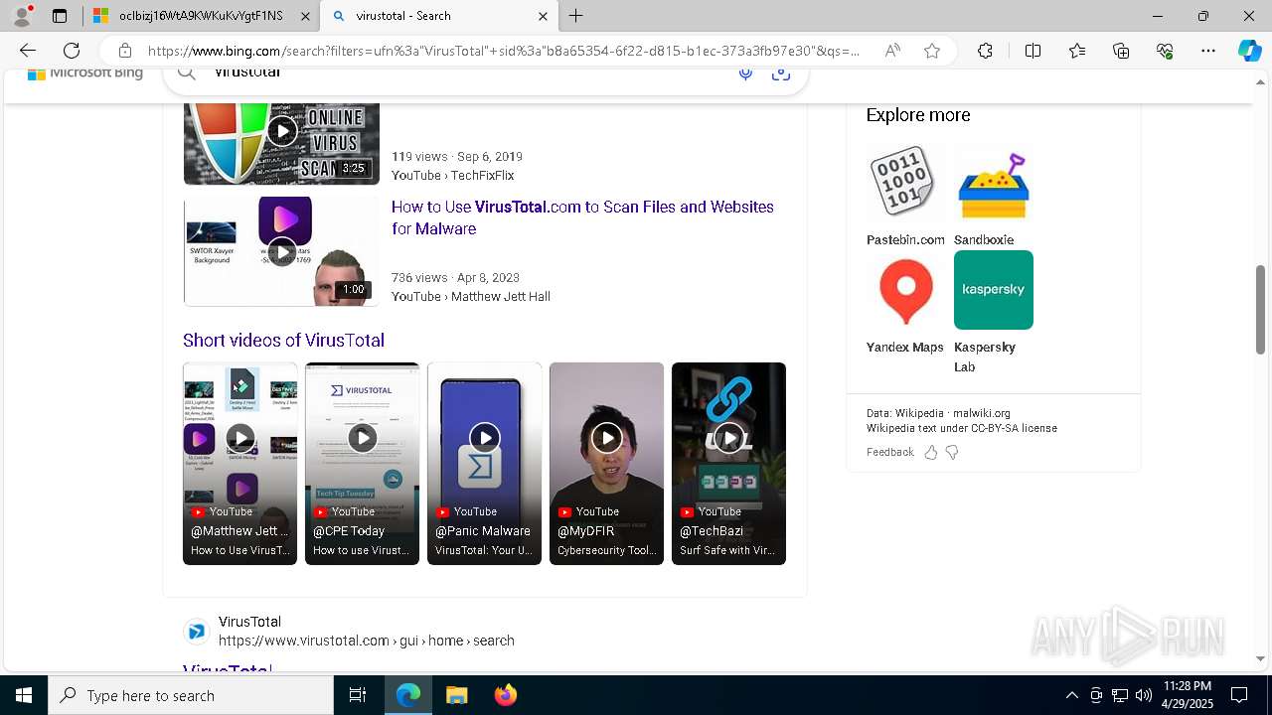Close the virustotal - Search tab
Screen dimensions: 1272x715
click(x=543, y=16)
